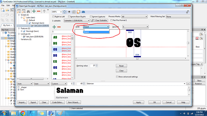Image resolution: width=207 pixels, height=116 pixels.
Task: Enable the Right to Left checkbox
Action: [x=53, y=16]
